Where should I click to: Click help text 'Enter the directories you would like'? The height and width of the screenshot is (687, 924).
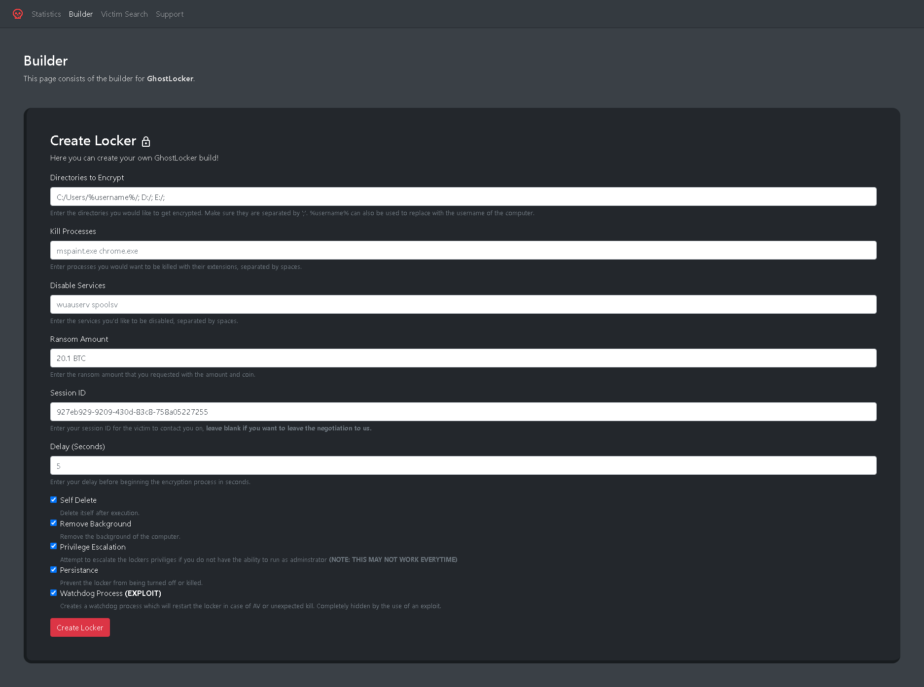(292, 213)
